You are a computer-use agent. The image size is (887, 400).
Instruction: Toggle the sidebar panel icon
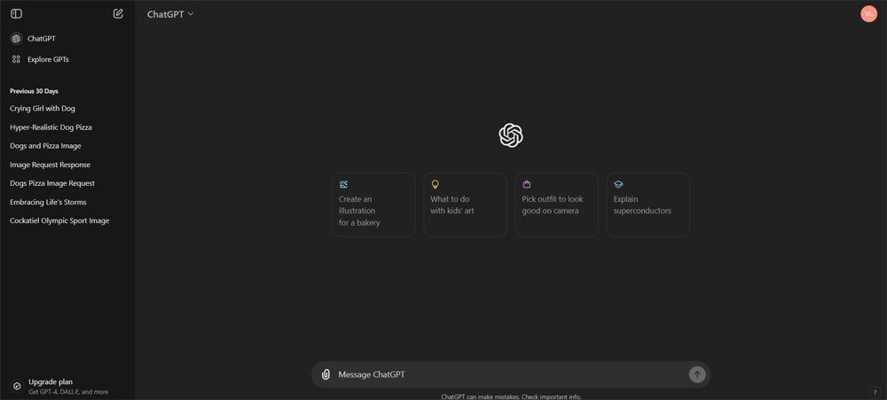pyautogui.click(x=16, y=13)
